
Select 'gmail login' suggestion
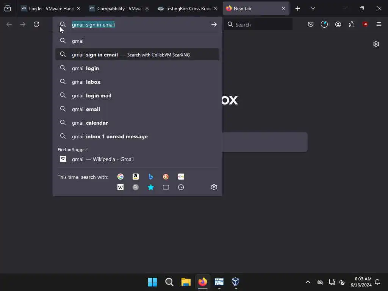click(137, 68)
